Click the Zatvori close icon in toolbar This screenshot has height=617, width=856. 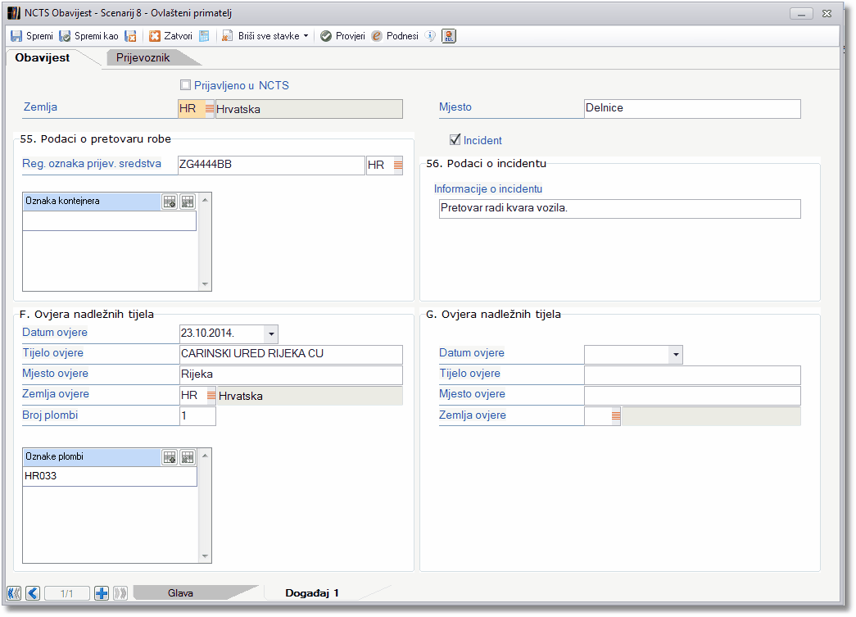pyautogui.click(x=155, y=36)
